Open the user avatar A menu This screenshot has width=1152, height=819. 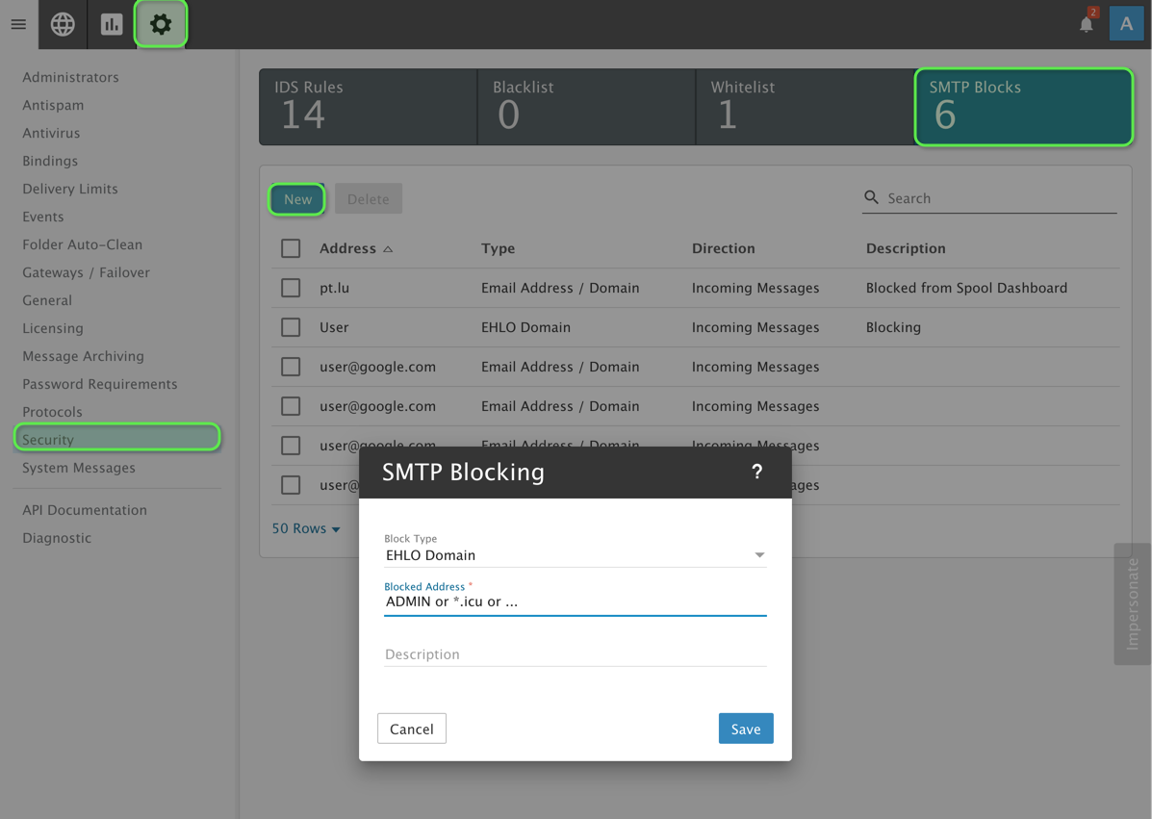pos(1126,24)
